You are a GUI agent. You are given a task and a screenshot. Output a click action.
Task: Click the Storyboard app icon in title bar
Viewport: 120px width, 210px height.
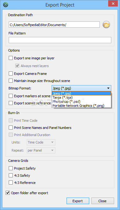6,5
